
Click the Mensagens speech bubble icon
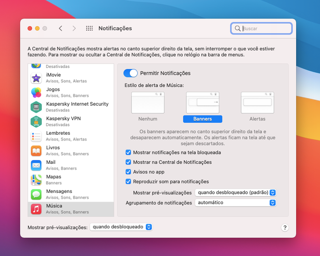(x=36, y=194)
